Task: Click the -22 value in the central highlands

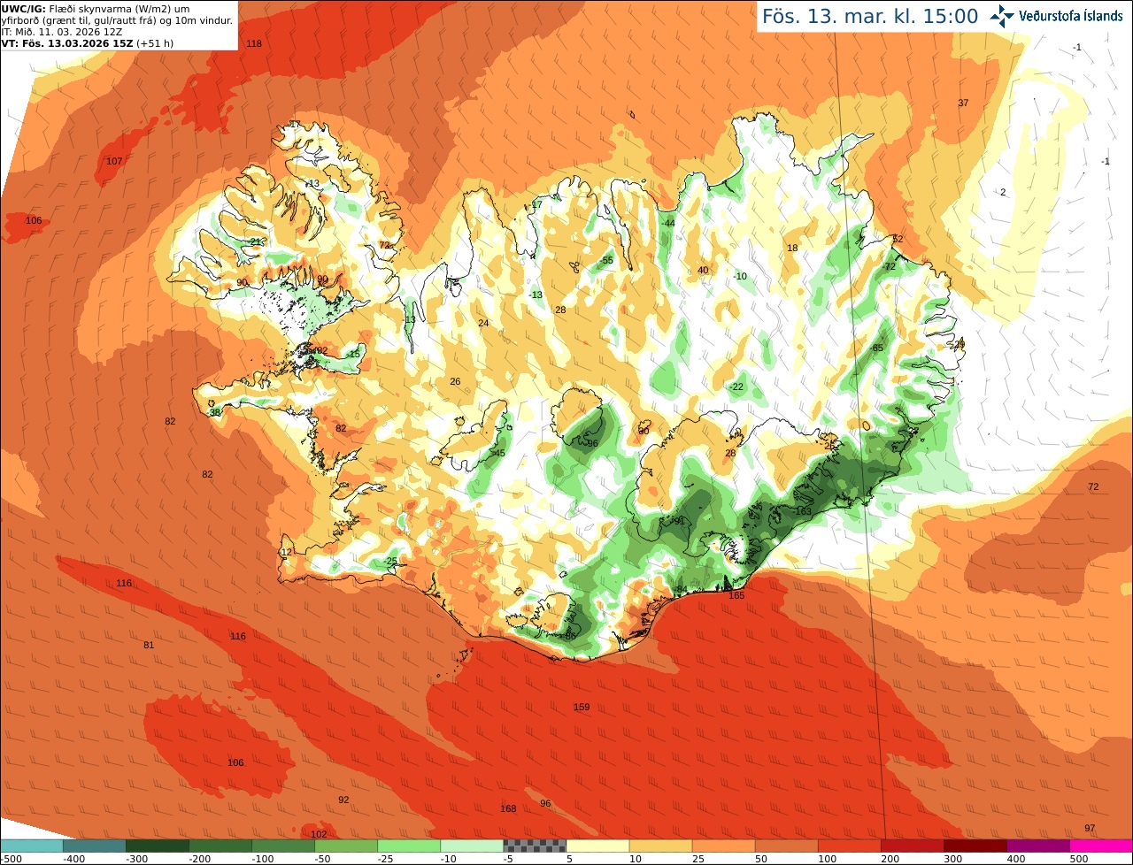Action: [736, 387]
